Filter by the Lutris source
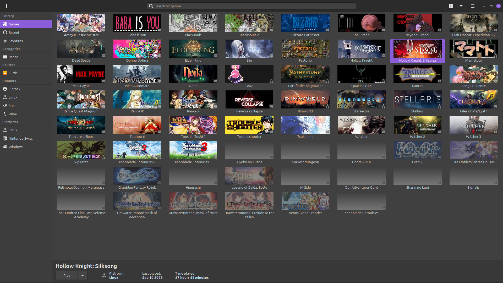The height and width of the screenshot is (283, 503). coord(13,73)
